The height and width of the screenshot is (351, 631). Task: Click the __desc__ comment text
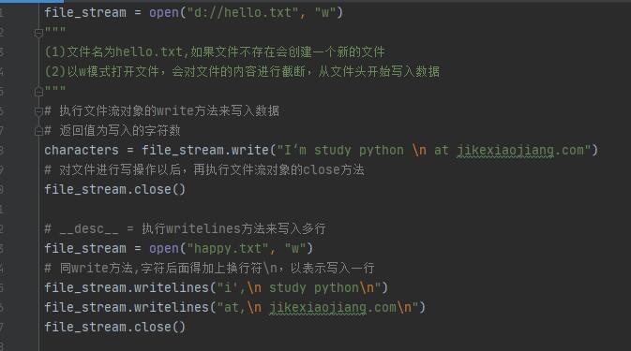point(185,229)
